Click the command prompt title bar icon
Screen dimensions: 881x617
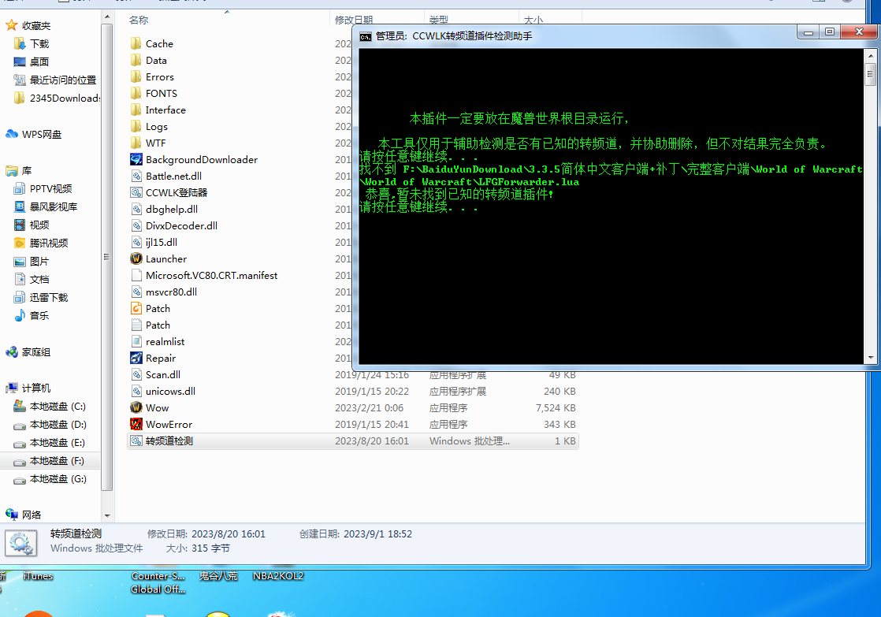pyautogui.click(x=366, y=35)
